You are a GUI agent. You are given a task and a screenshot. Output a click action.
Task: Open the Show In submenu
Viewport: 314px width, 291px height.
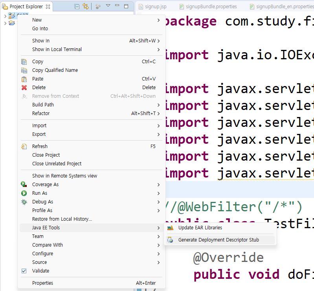click(x=92, y=41)
